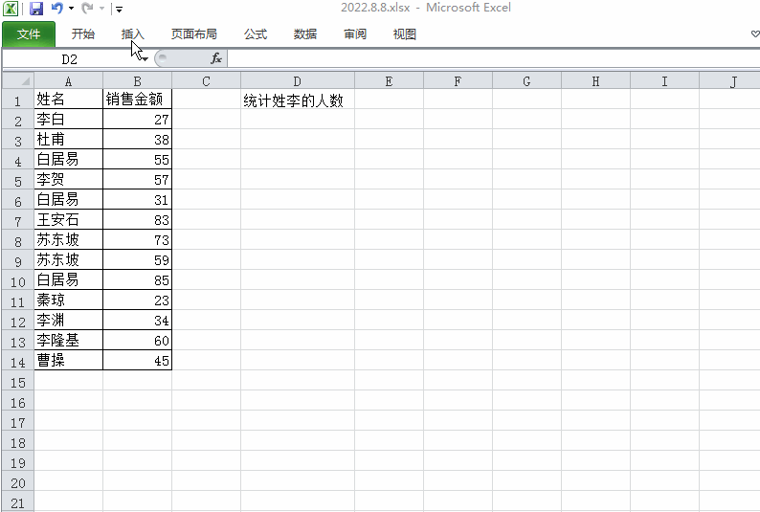The image size is (760, 512).
Task: Click the fx Insert Function button
Action: 216,58
